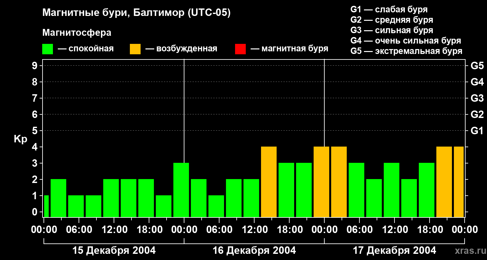Select the 'G3 — сильная буря' legend entry
This screenshot has height=260, width=487.
pos(392,30)
